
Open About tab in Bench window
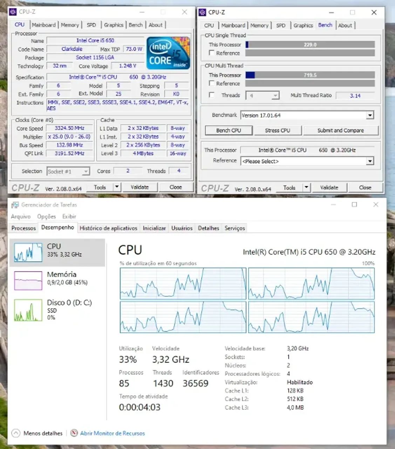tap(345, 25)
